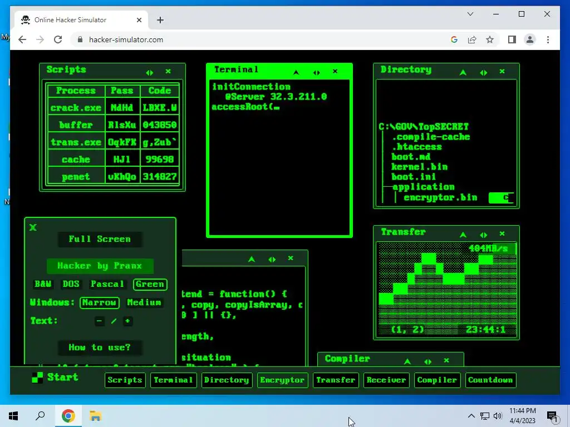Viewport: 570px width, 427px height.
Task: Toggle Countdown window from bottom bar
Action: pyautogui.click(x=491, y=380)
